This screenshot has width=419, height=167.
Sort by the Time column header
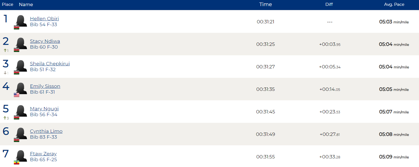click(x=266, y=4)
